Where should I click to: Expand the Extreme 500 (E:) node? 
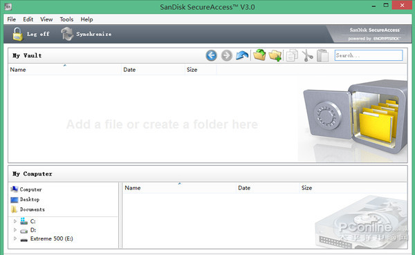coord(15,238)
